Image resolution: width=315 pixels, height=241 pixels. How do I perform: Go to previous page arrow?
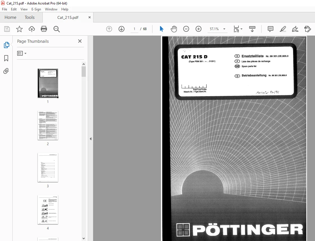(x=109, y=29)
